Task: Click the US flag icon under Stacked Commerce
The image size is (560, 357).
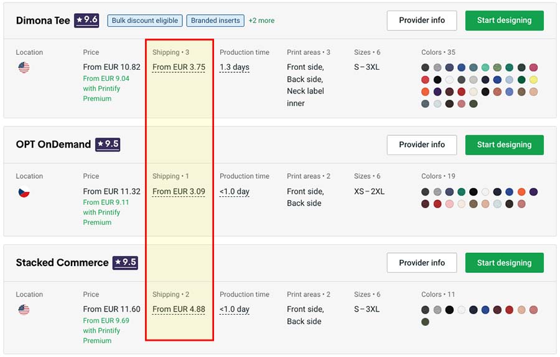Action: [24, 310]
